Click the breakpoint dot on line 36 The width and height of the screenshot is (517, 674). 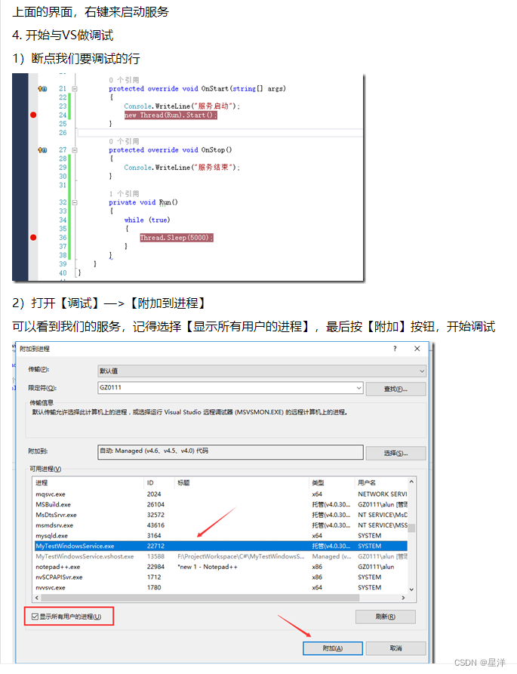33,237
